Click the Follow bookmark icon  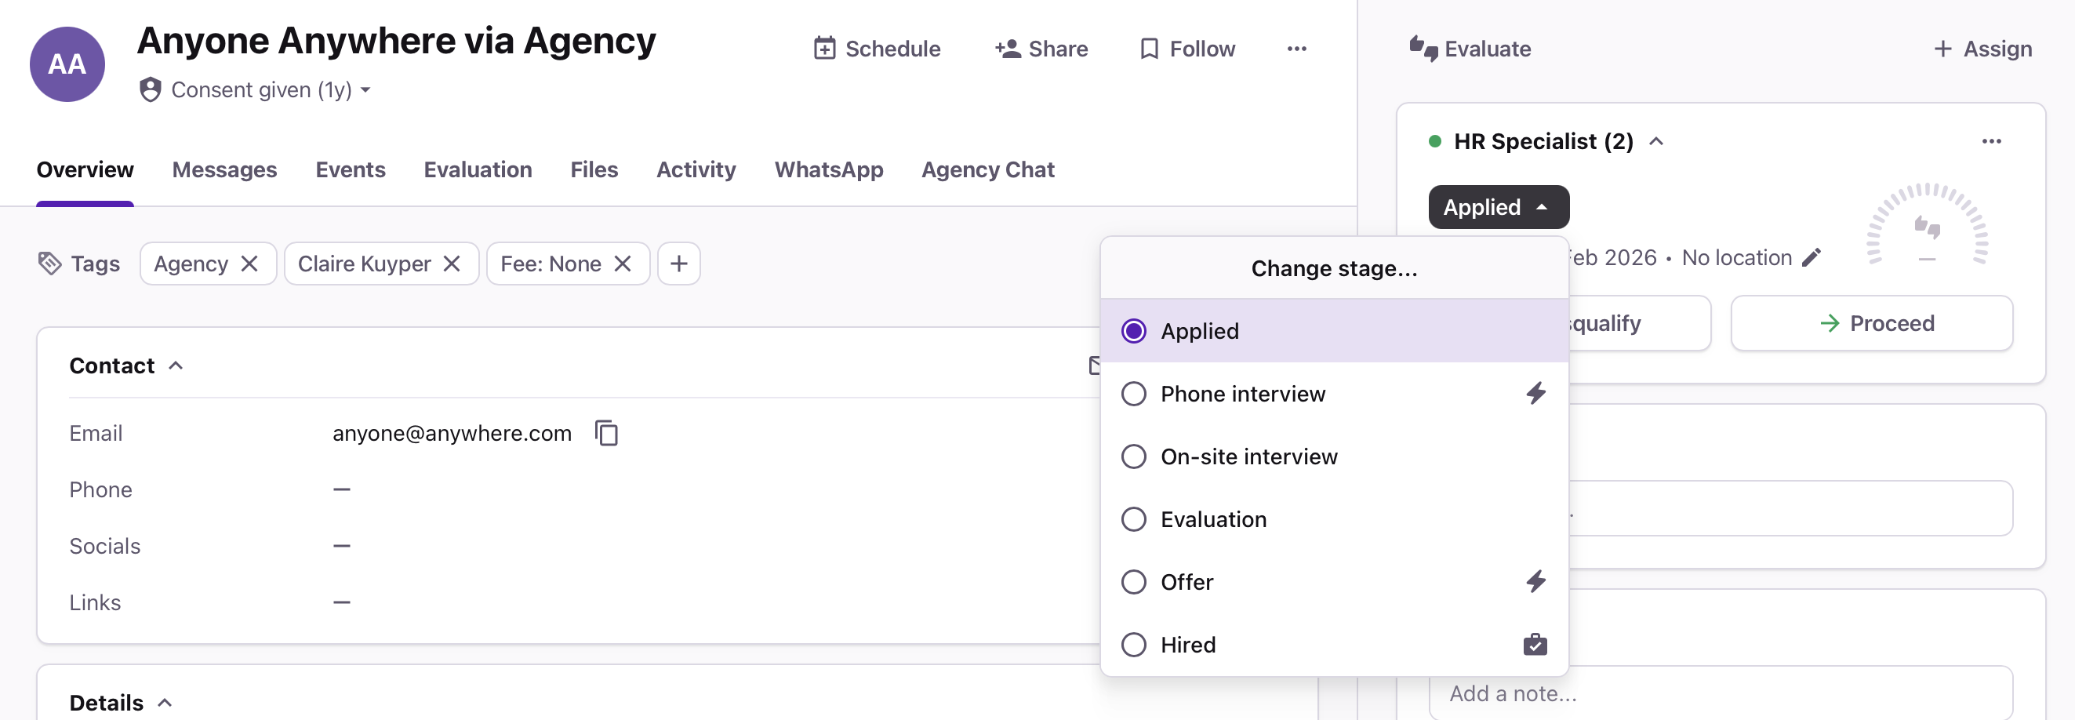(1150, 49)
